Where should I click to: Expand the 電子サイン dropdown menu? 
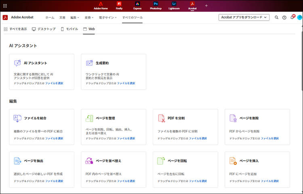tap(107, 18)
